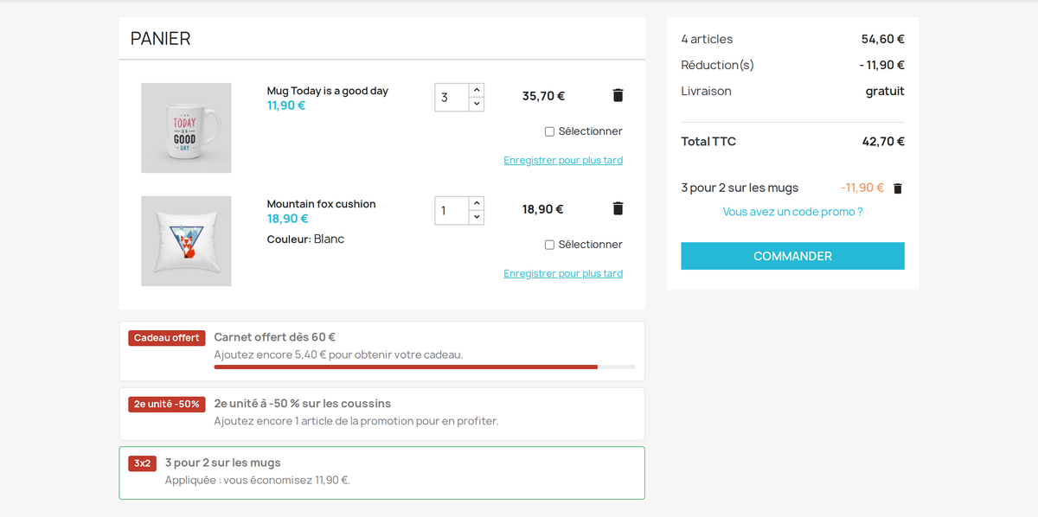Tick Sélectionner checkbox for the cushion
The image size is (1038, 517).
click(x=549, y=245)
